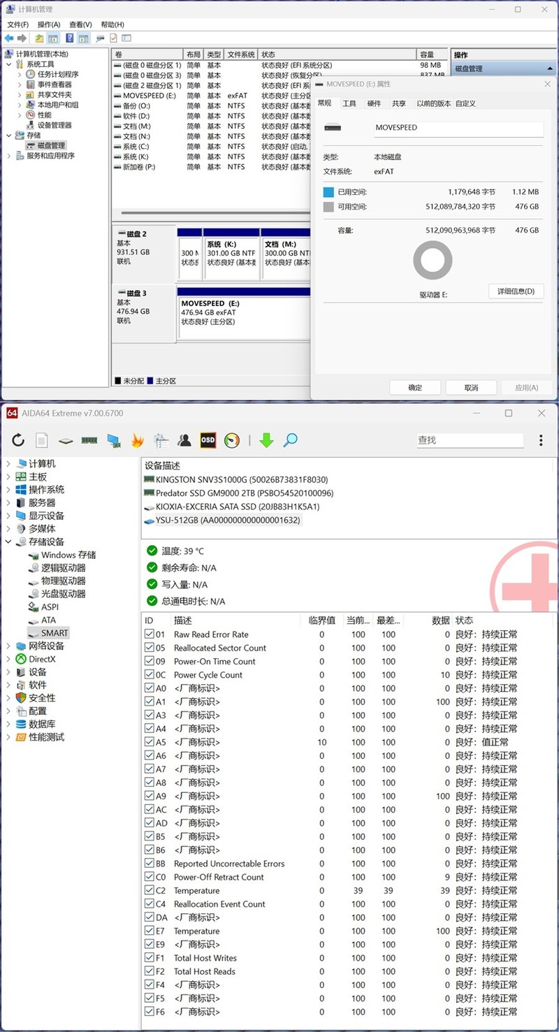The width and height of the screenshot is (559, 1032).
Task: Refresh AIDA64 with the circular arrow icon
Action: [17, 440]
